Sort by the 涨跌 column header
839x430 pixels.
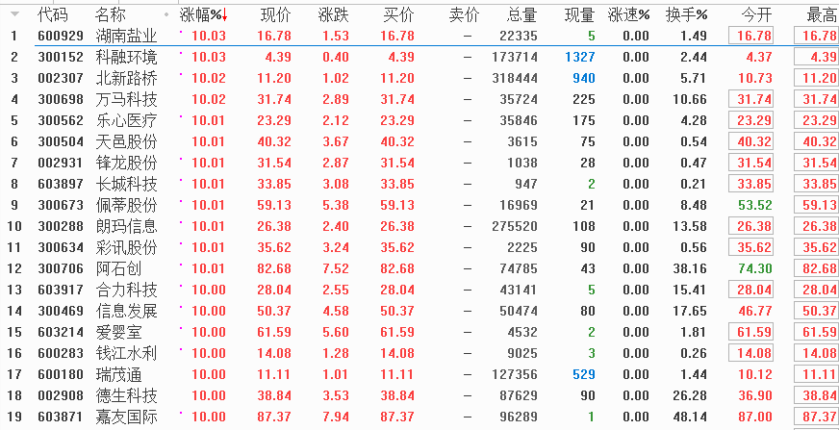[x=333, y=15]
